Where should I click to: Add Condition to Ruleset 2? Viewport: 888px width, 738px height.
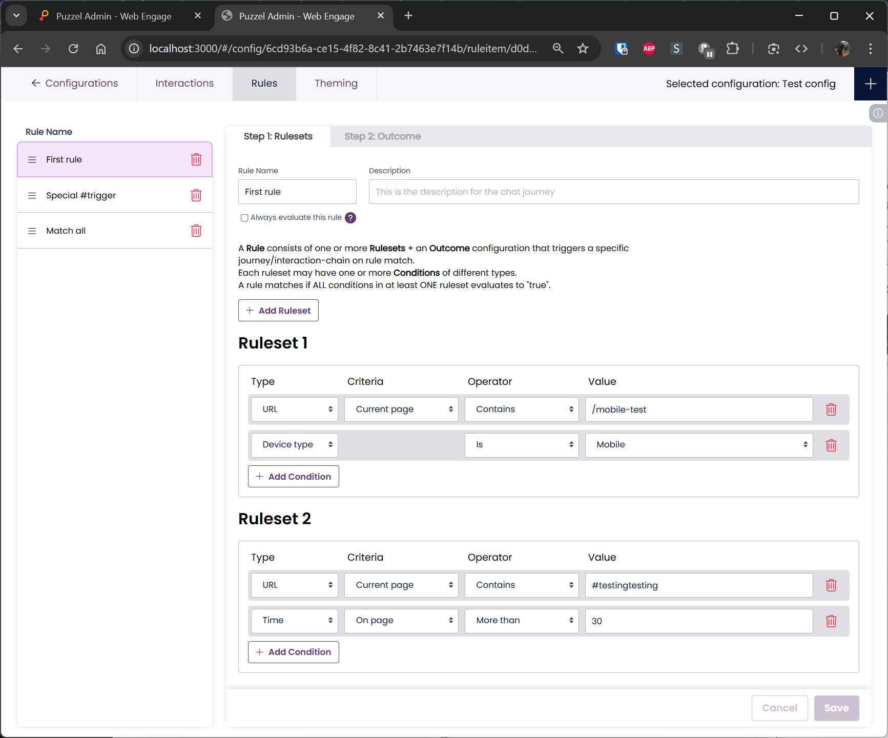click(294, 652)
